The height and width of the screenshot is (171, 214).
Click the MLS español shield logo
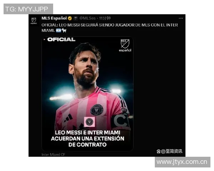[x=125, y=46]
